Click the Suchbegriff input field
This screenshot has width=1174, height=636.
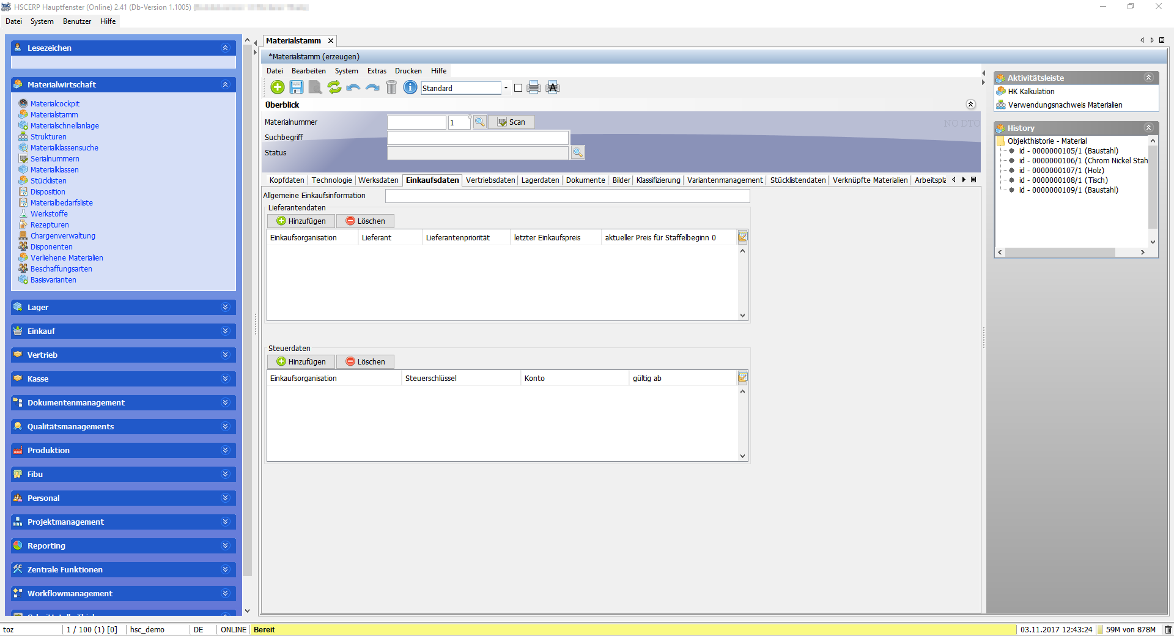(x=478, y=138)
